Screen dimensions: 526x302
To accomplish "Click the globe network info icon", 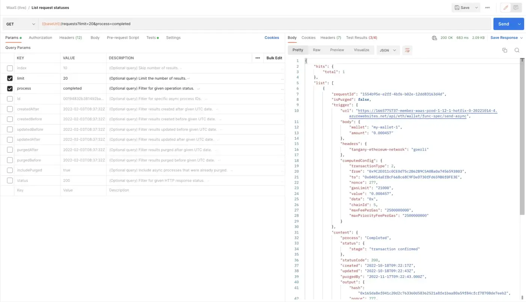I will pos(434,38).
